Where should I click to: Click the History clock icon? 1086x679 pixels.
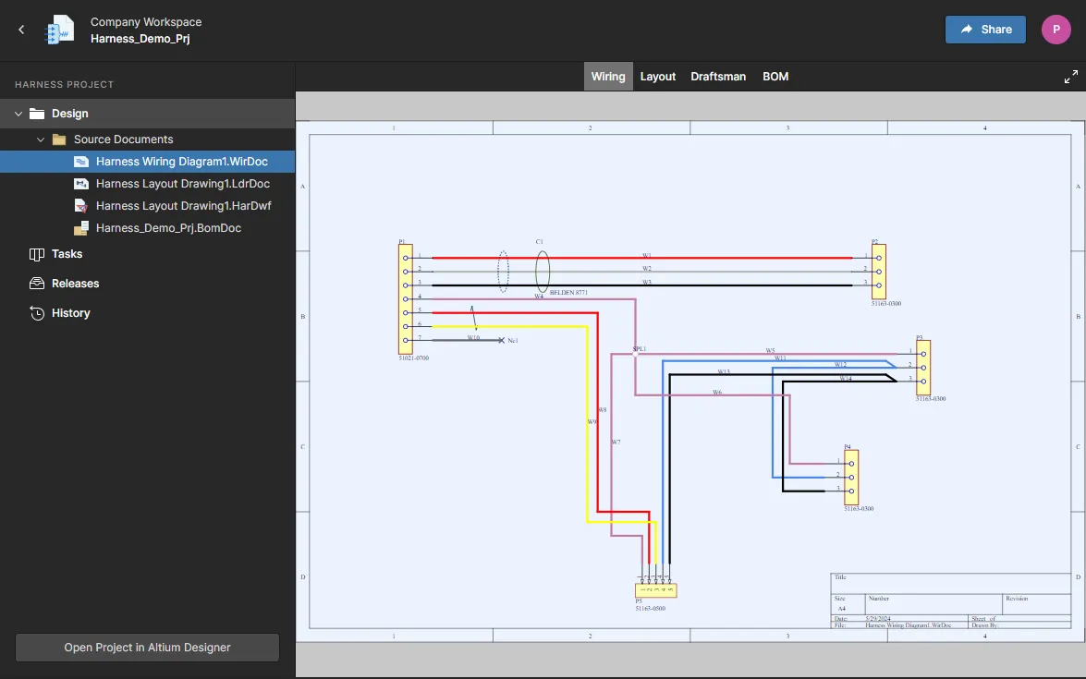37,313
